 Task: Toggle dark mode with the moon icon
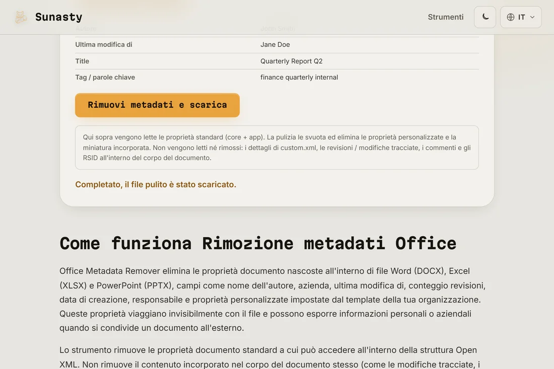(485, 17)
